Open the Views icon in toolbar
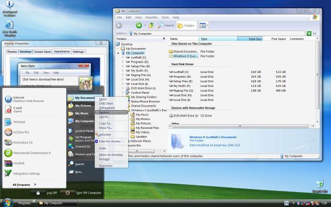This screenshot has width=331, height=207. click(x=202, y=25)
